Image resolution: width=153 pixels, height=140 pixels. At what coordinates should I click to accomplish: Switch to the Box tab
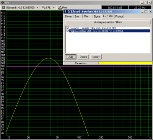tap(77, 16)
